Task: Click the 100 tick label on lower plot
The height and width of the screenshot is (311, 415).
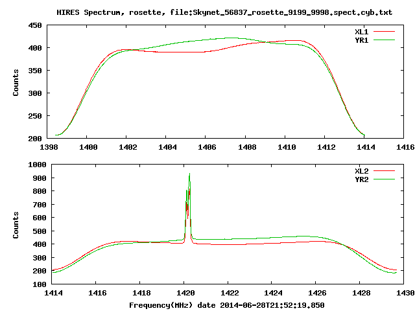Action: [x=40, y=284]
